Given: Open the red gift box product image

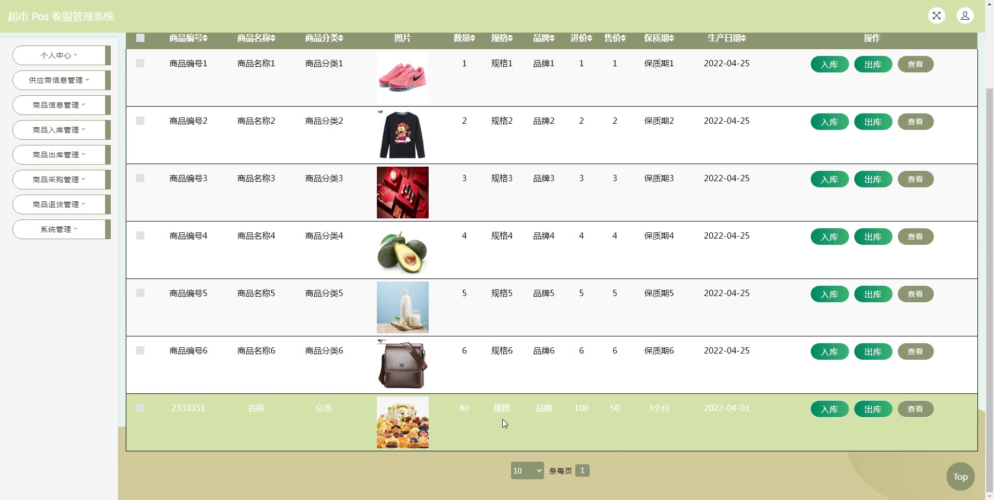Looking at the screenshot, I should tap(403, 193).
